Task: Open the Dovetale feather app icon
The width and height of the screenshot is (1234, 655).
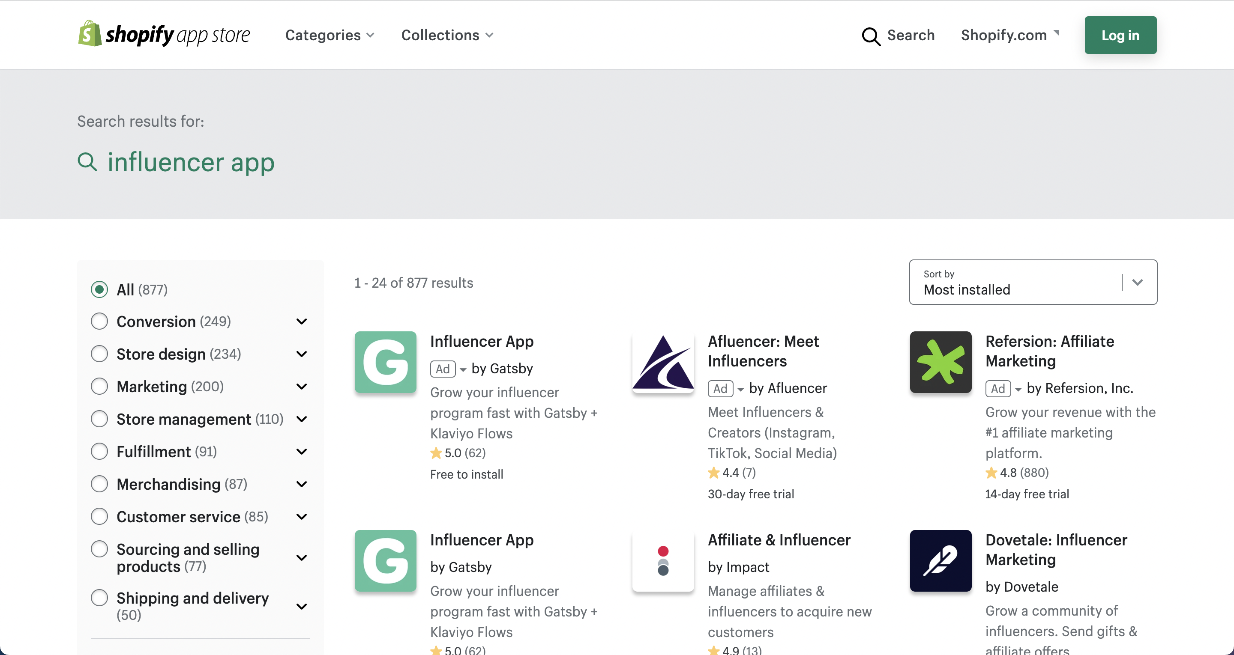Action: [940, 561]
